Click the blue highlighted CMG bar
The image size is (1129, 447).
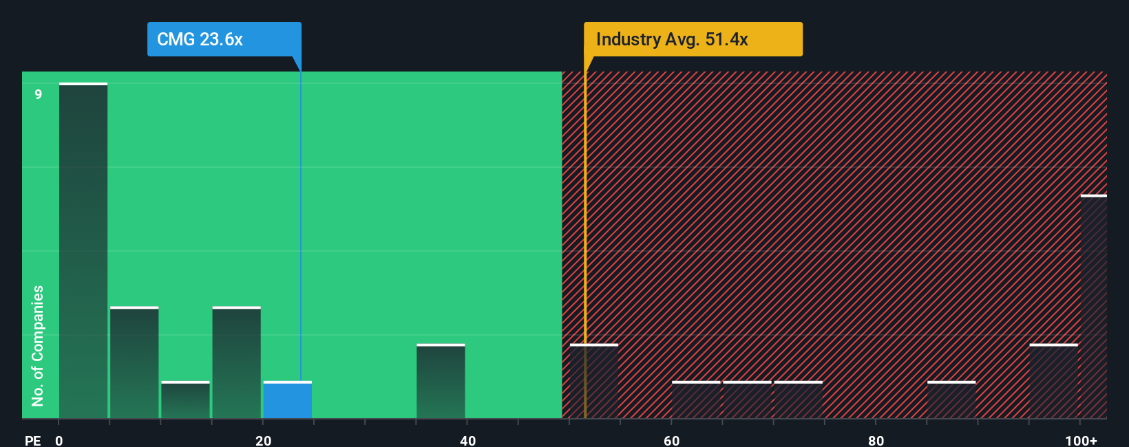click(x=288, y=400)
